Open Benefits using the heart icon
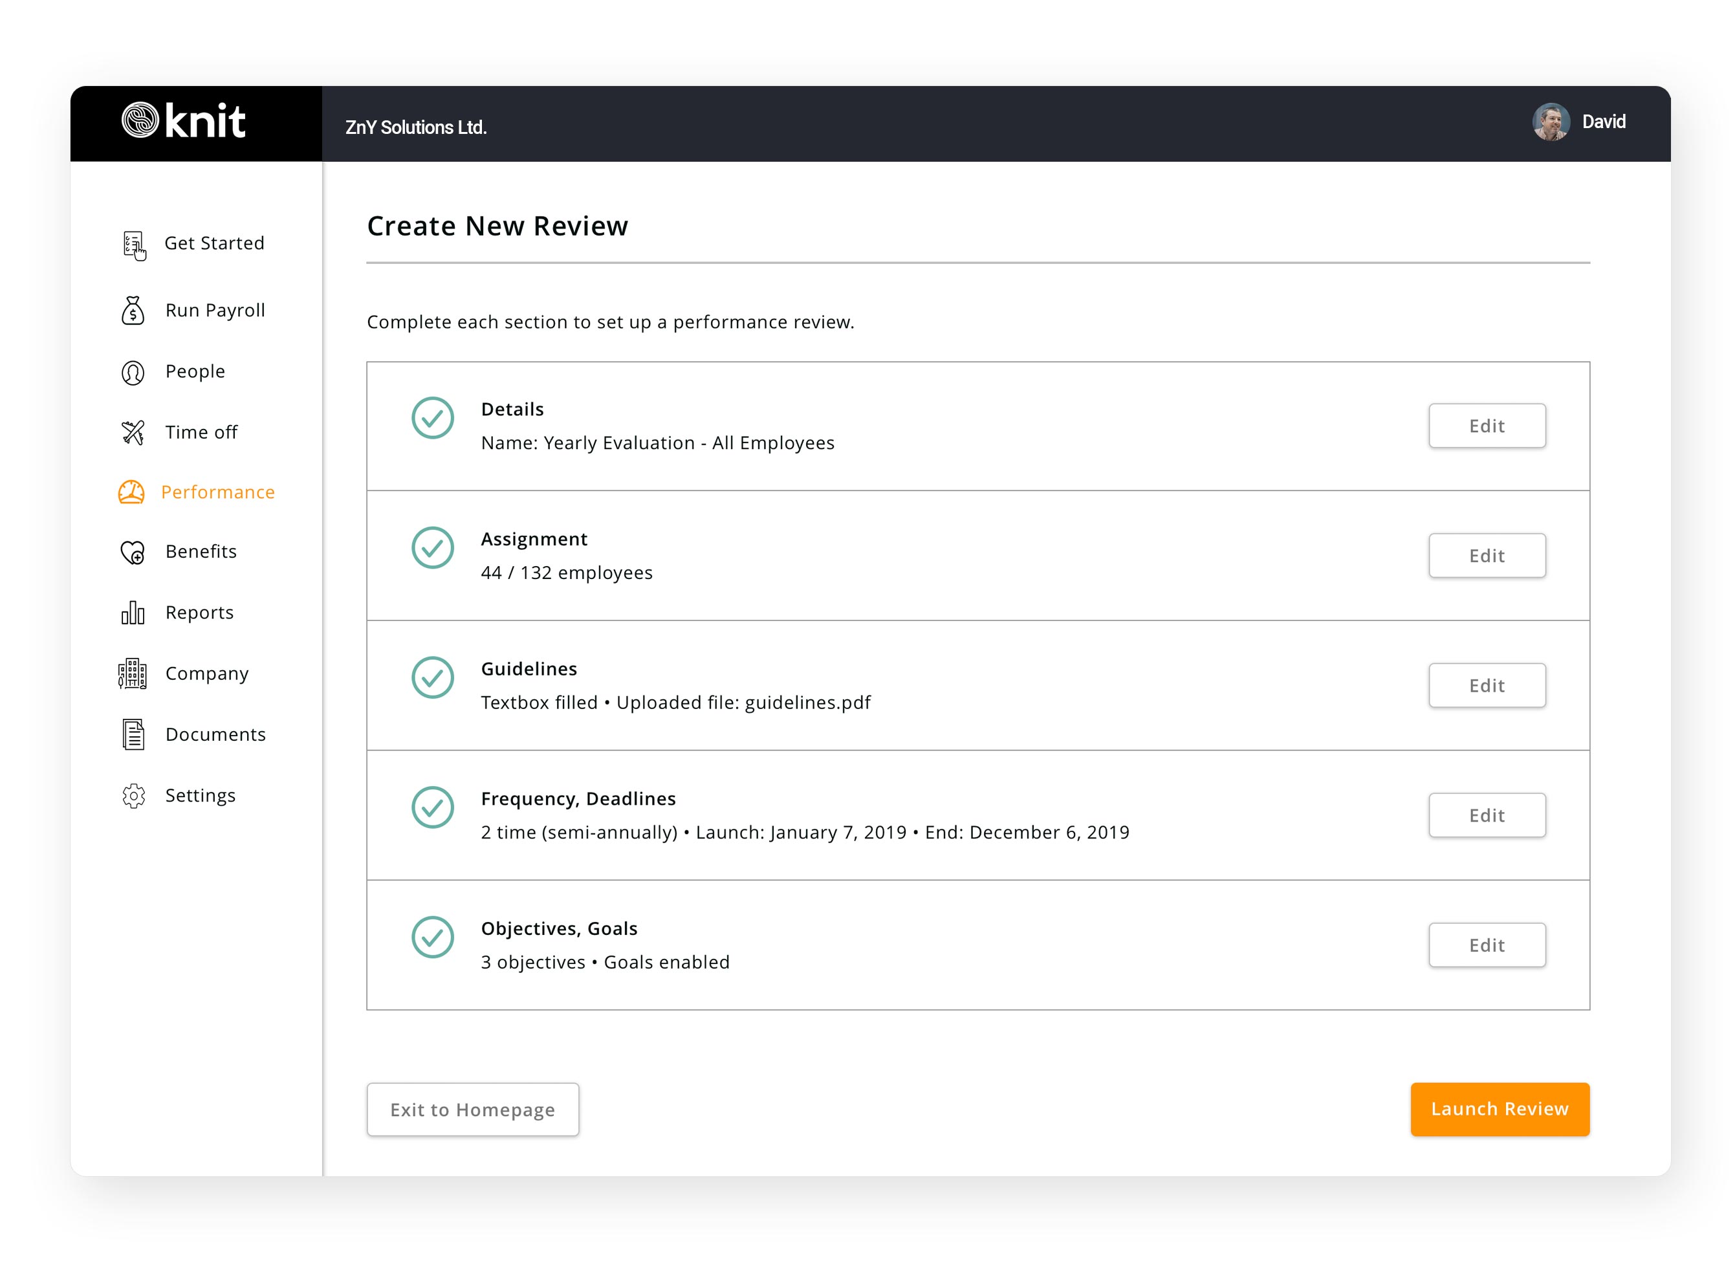This screenshot has height=1281, width=1735. [x=133, y=551]
